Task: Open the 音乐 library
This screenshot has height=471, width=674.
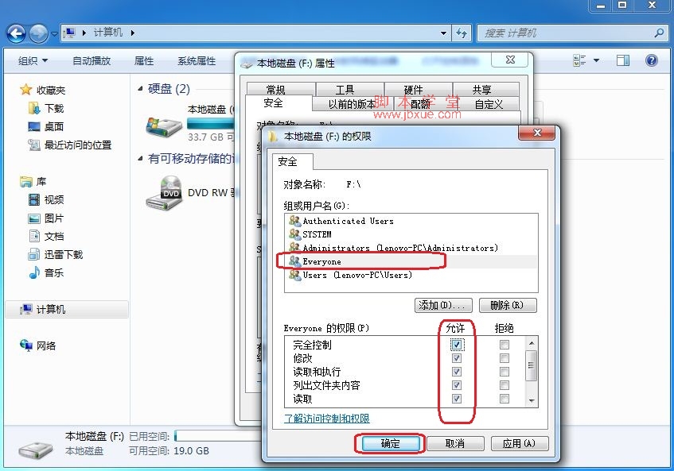Action: 46,272
